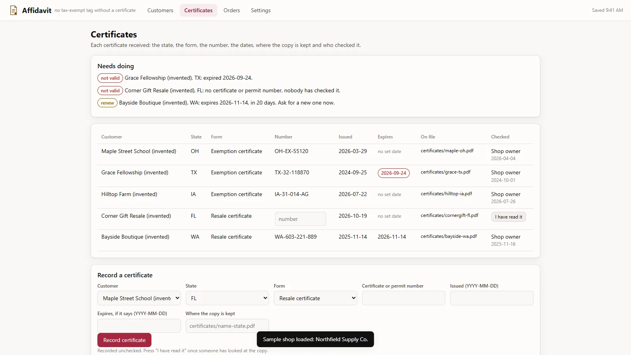Click the expired 2026-09-24 date badge

[394, 173]
